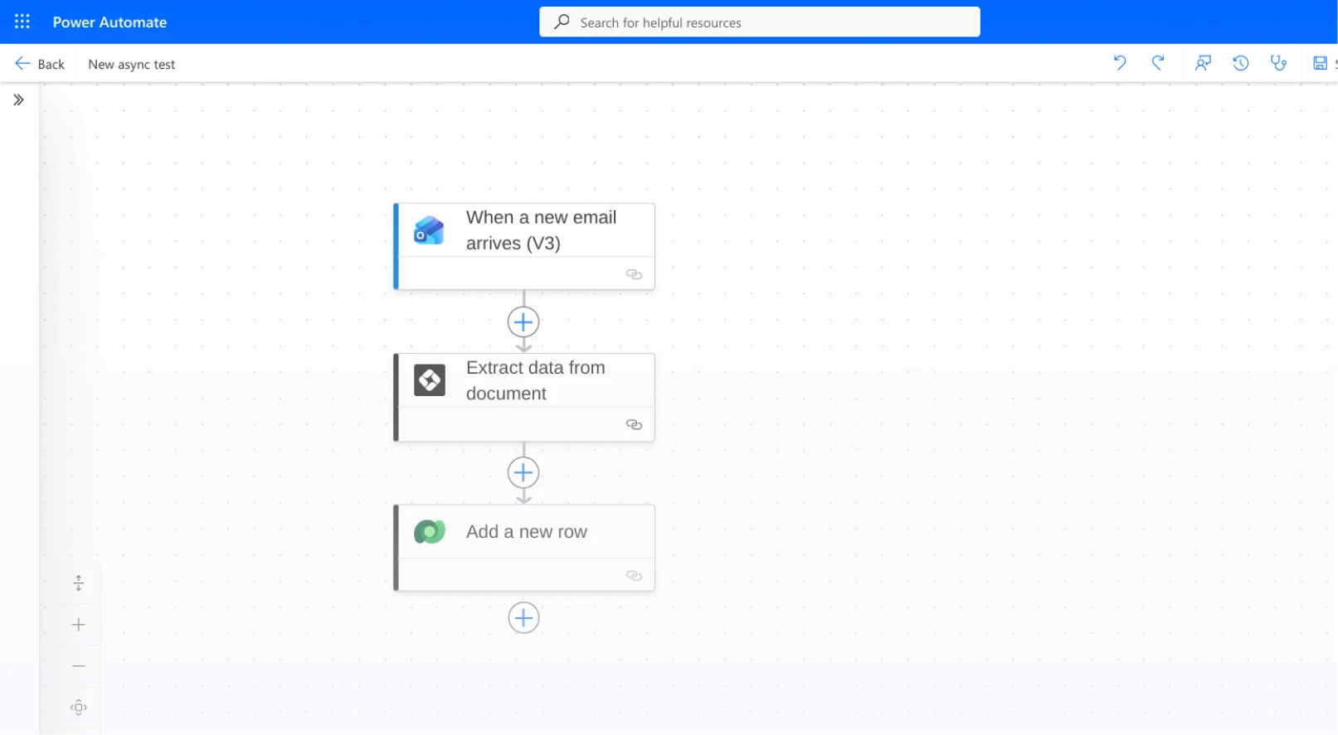Open the app launcher waffle icon
Screen dimensions: 1338x735
(x=22, y=22)
